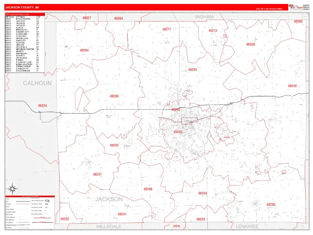Select ZIP code label 49272

click(213, 30)
